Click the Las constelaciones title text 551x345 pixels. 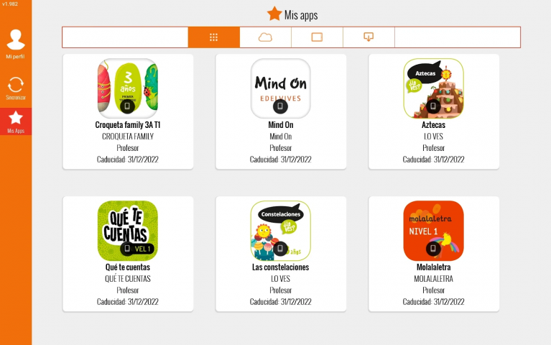coord(280,267)
